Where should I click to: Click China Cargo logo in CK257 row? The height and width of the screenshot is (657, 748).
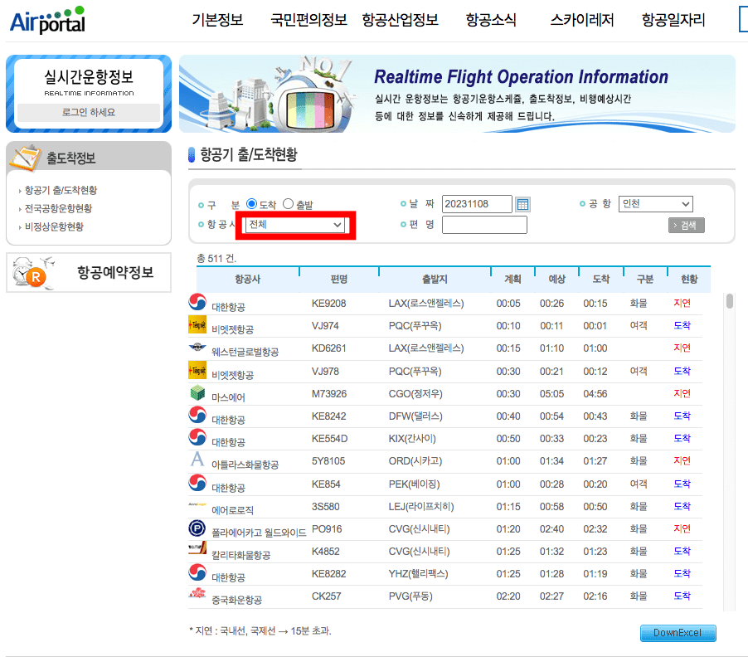[x=197, y=594]
